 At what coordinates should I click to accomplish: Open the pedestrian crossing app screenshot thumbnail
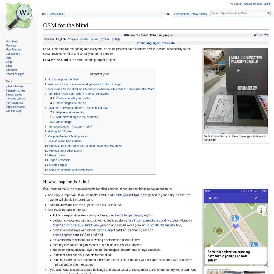[236, 231]
